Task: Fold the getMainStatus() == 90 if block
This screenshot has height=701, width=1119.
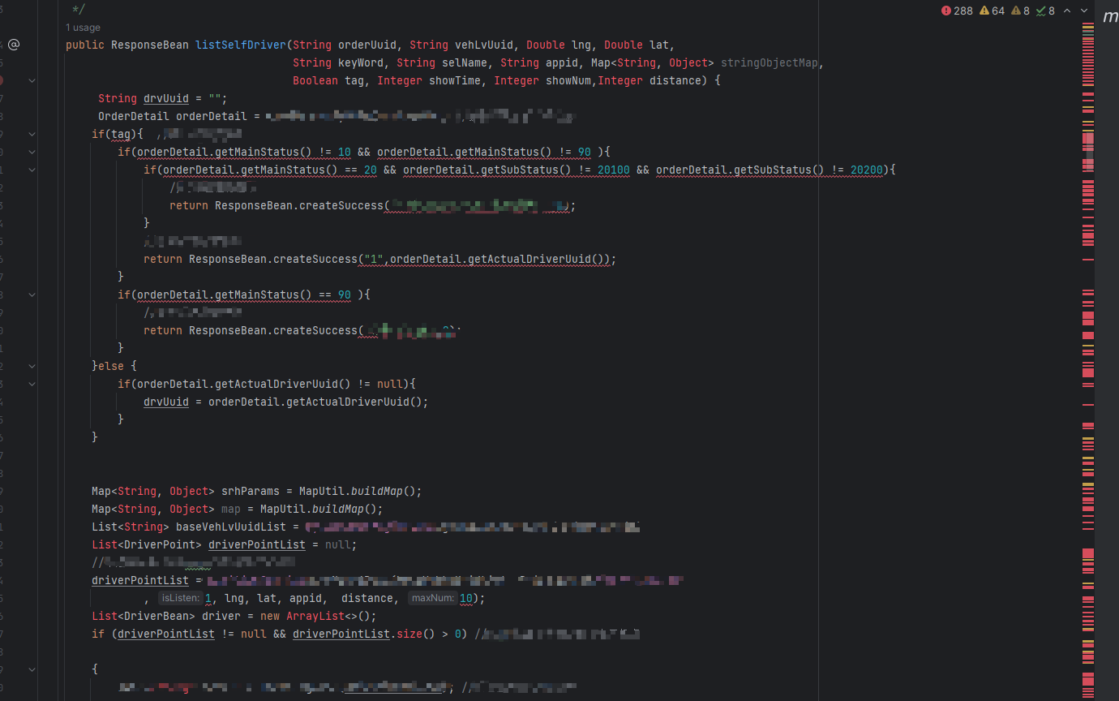Action: click(x=32, y=295)
